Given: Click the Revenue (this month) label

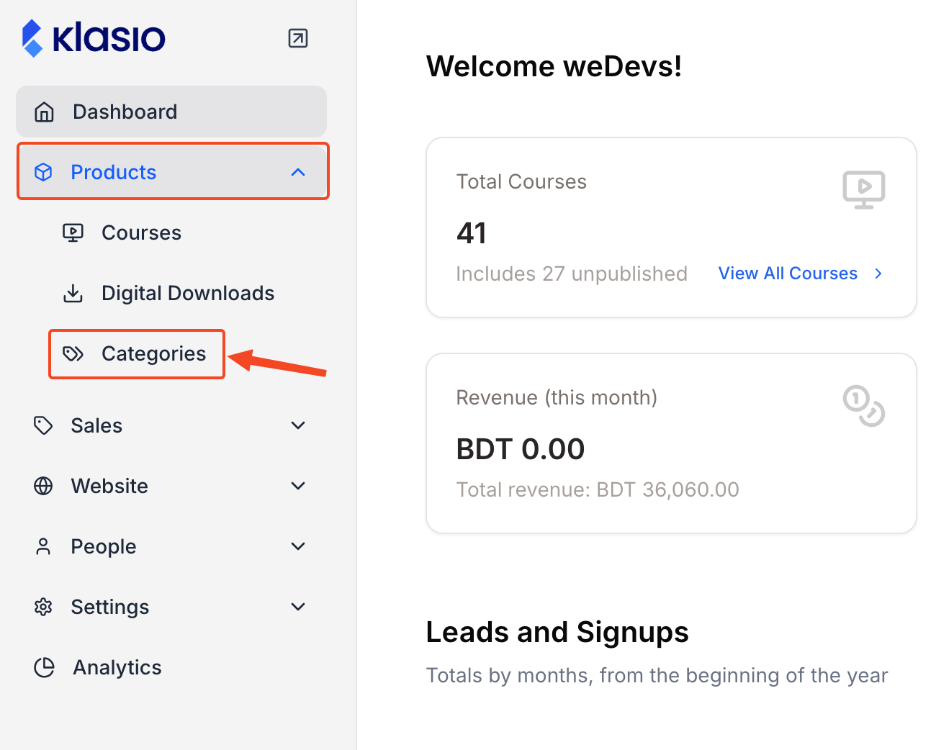Looking at the screenshot, I should tap(557, 397).
